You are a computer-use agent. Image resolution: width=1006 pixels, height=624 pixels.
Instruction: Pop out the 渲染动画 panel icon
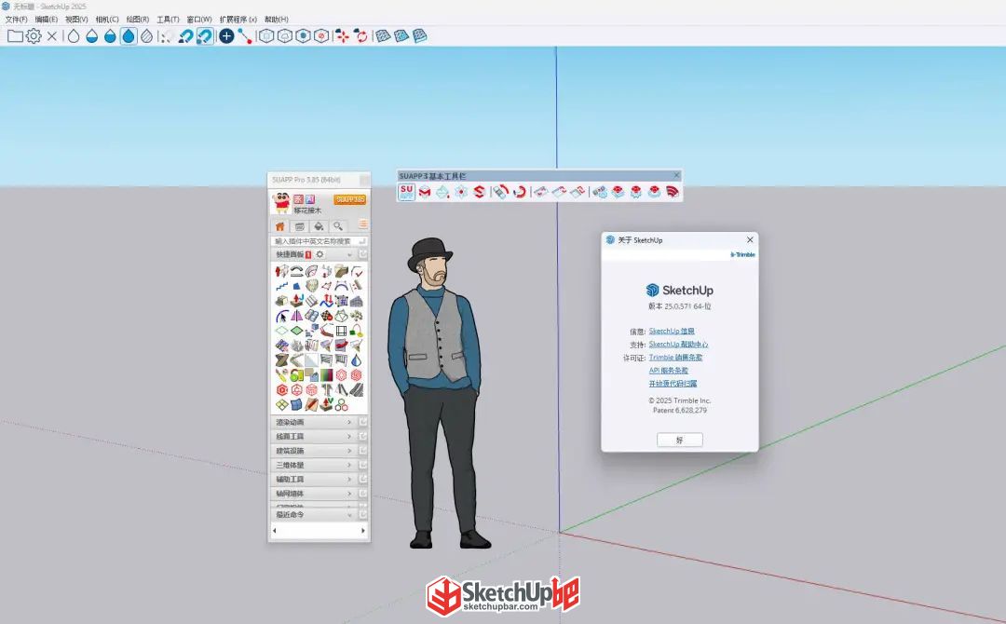click(362, 422)
